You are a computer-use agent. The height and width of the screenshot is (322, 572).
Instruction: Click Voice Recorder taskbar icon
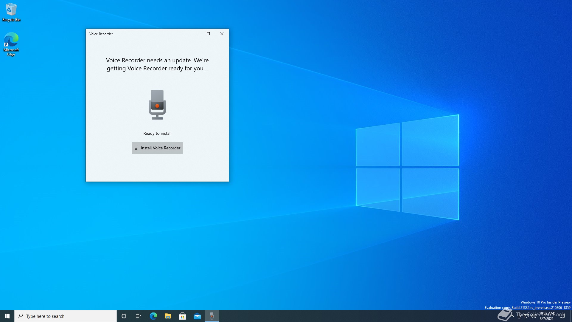212,316
